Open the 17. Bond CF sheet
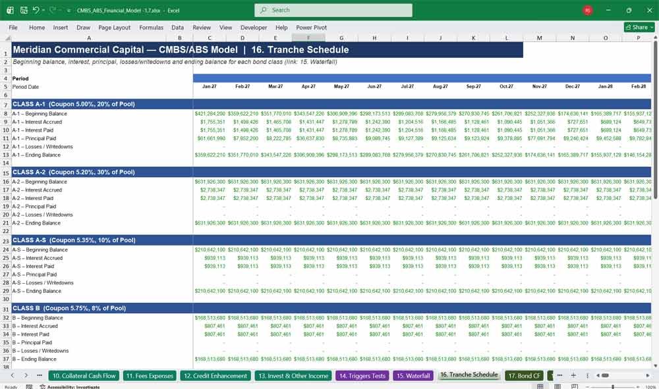This screenshot has height=389, width=659. pos(525,376)
